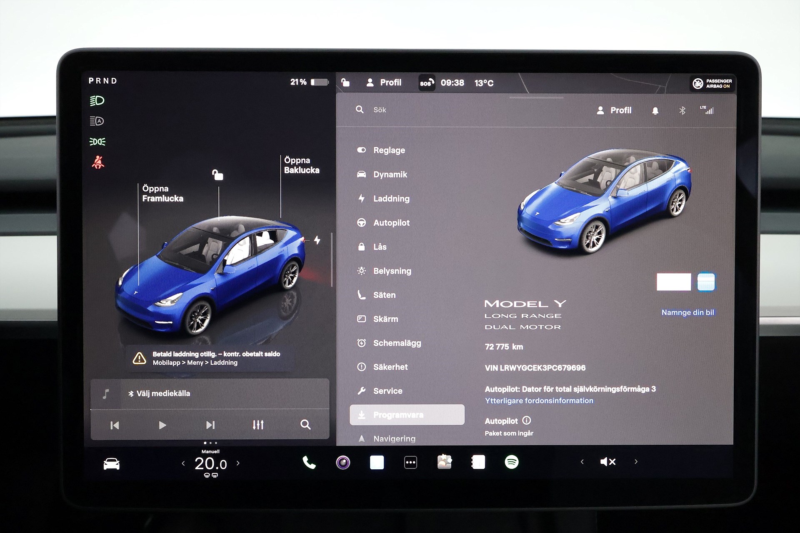Toggle the car lock icon above vehicle

pyautogui.click(x=217, y=175)
